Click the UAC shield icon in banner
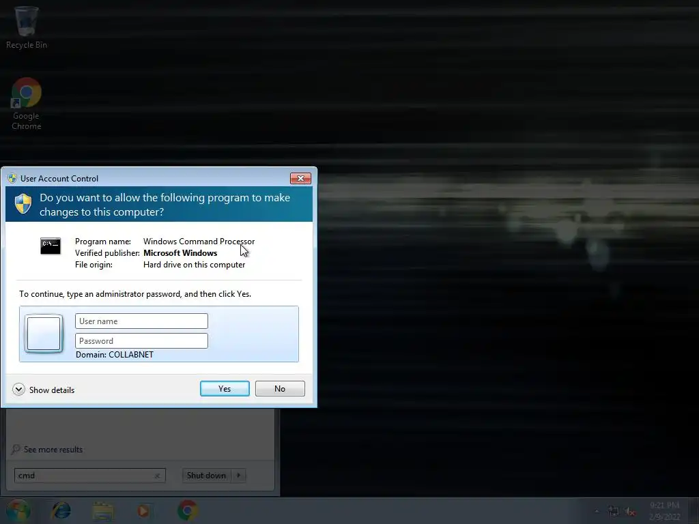Image resolution: width=699 pixels, height=524 pixels. 23,203
